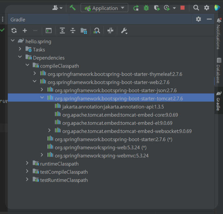This screenshot has height=214, width=223.
Task: Open the Application run configuration dropdown
Action: [104, 8]
